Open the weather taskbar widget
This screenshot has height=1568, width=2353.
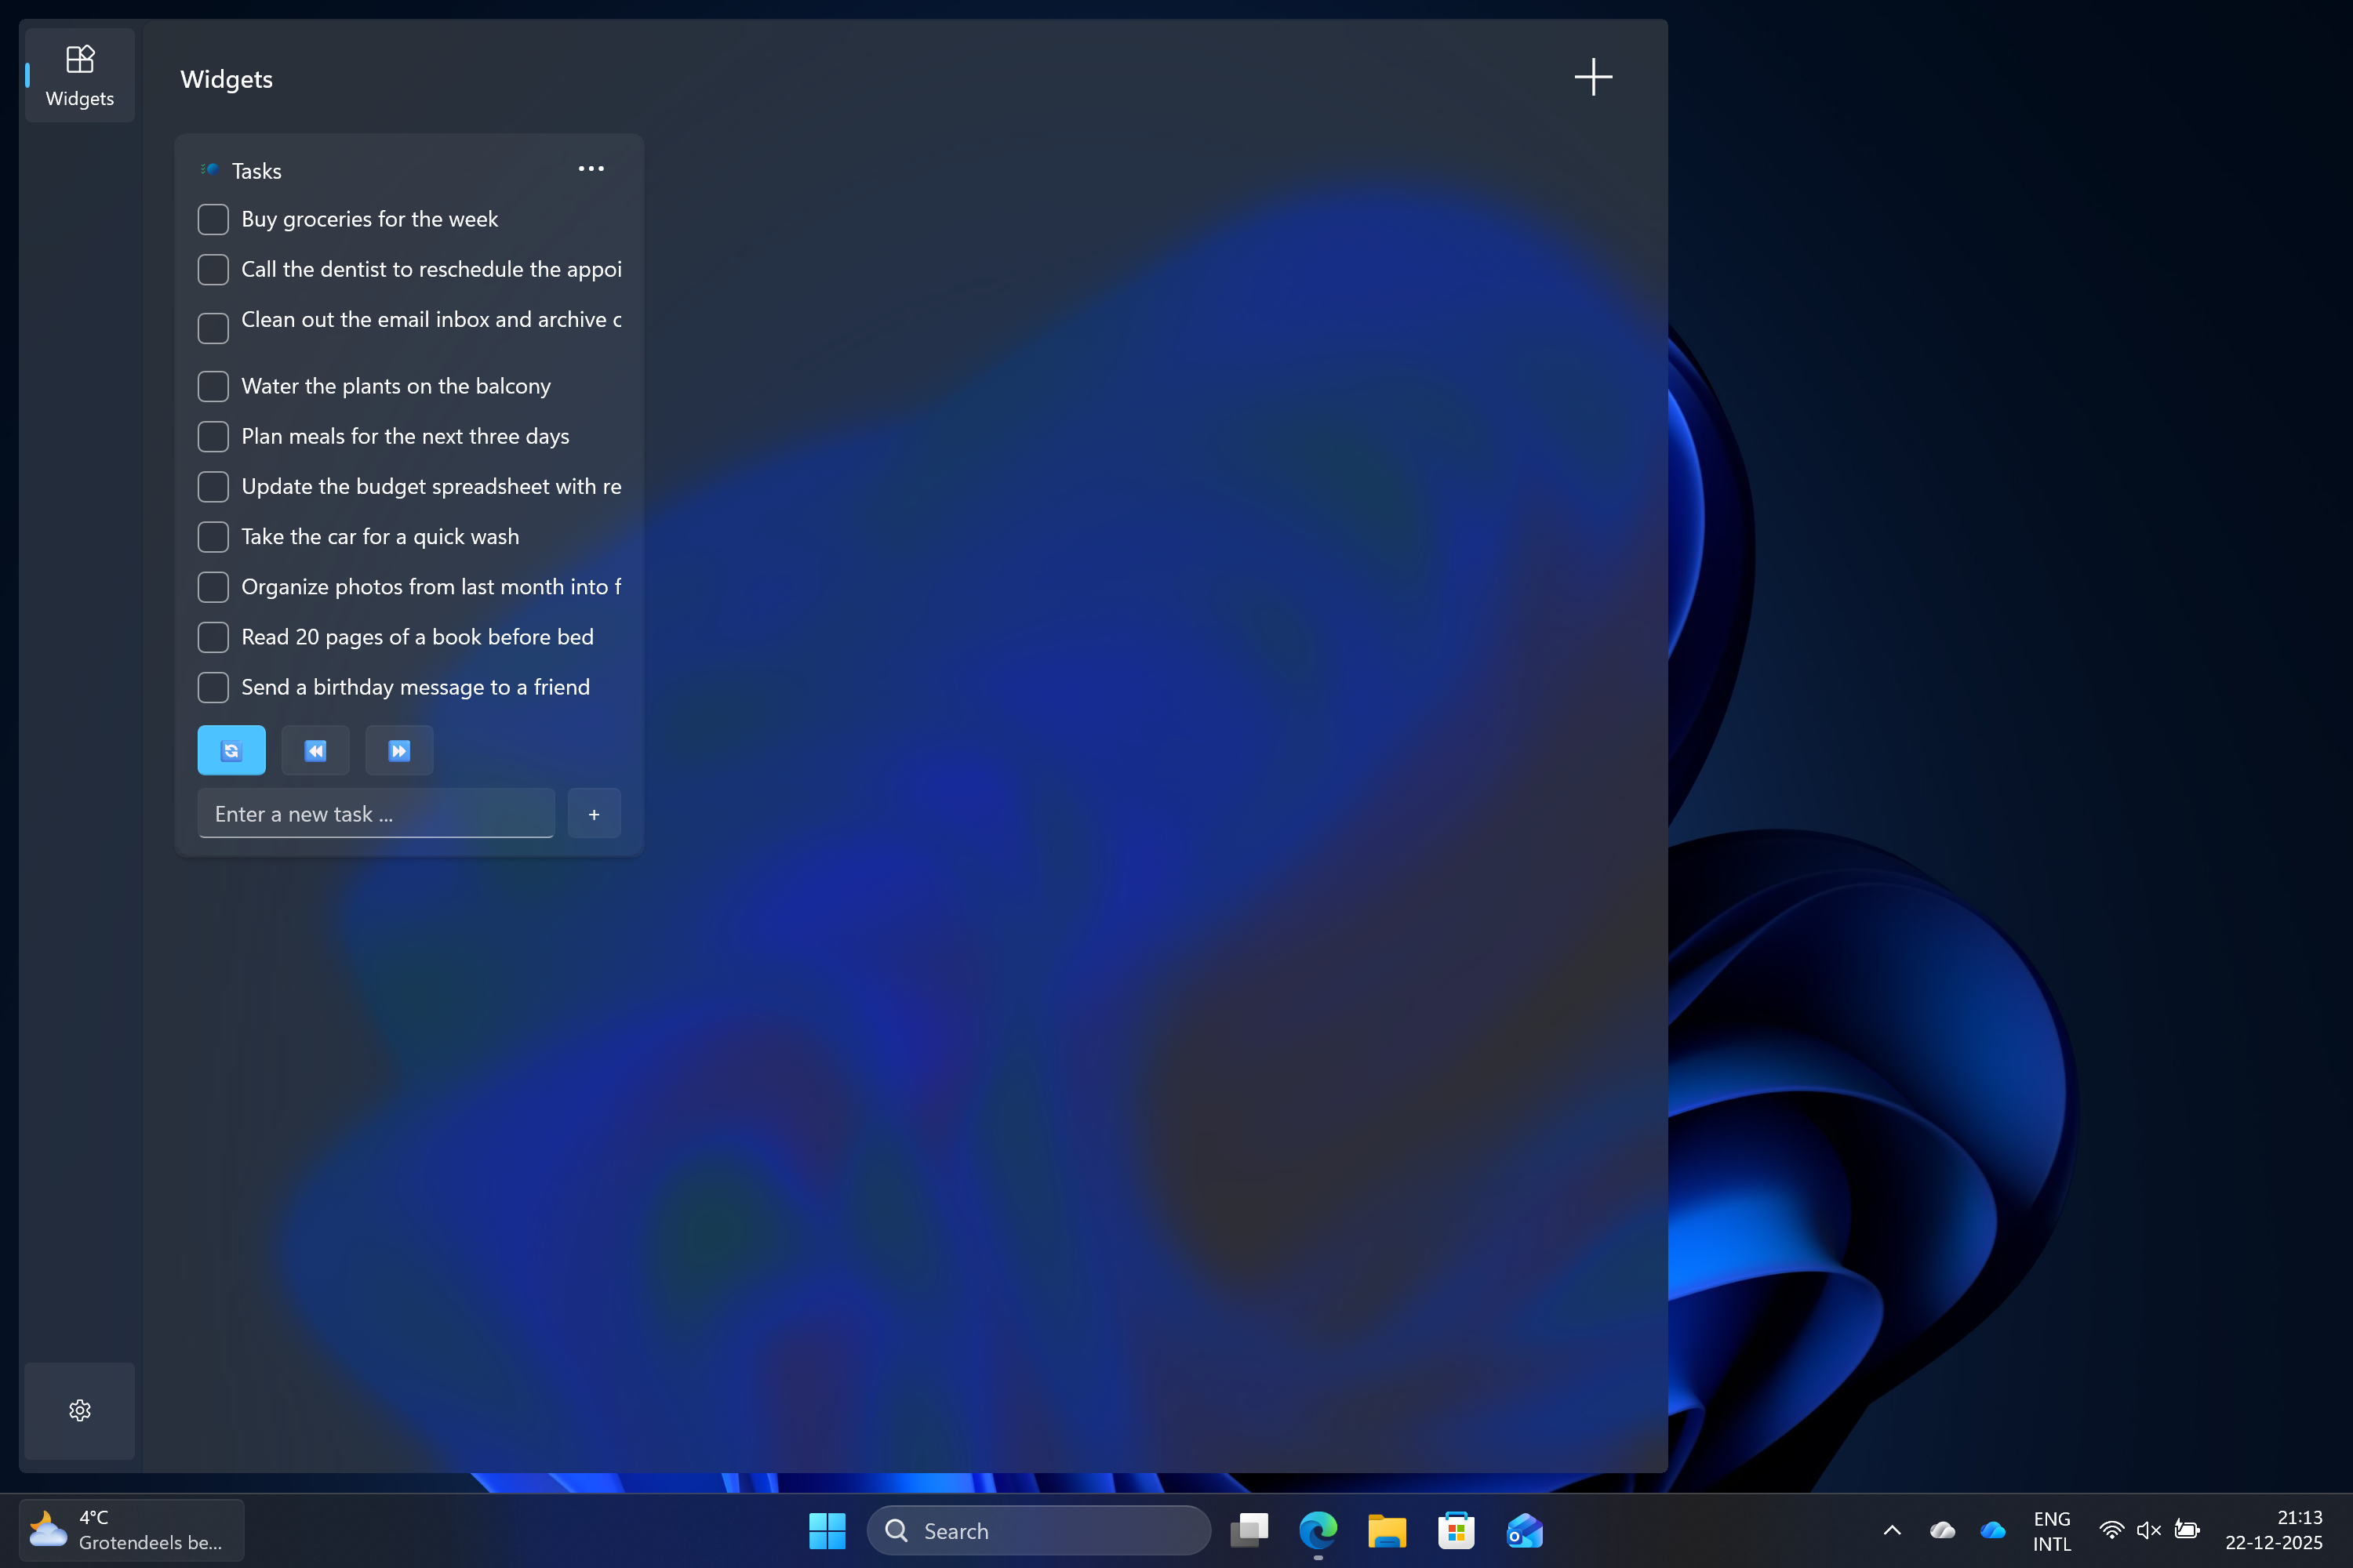click(x=131, y=1530)
